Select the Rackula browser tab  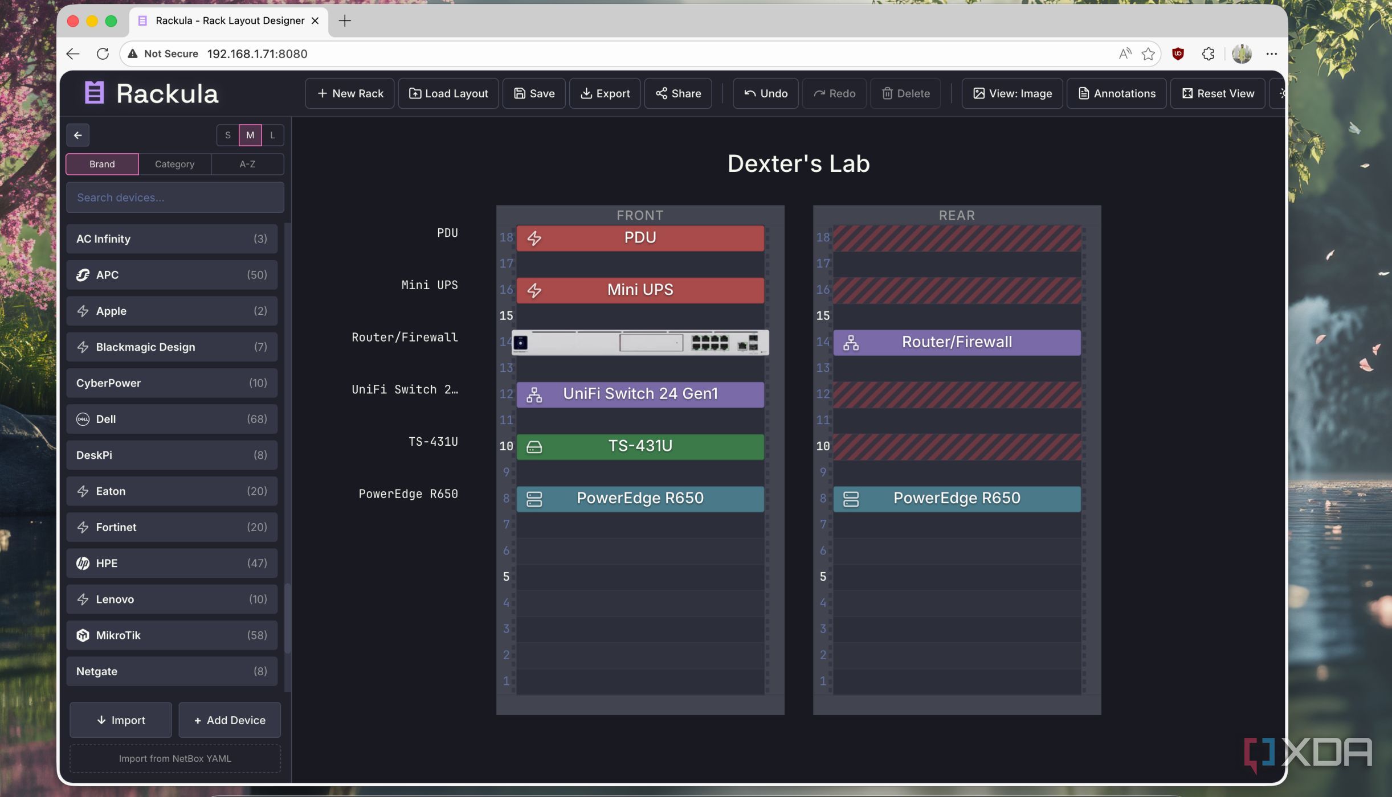click(229, 21)
